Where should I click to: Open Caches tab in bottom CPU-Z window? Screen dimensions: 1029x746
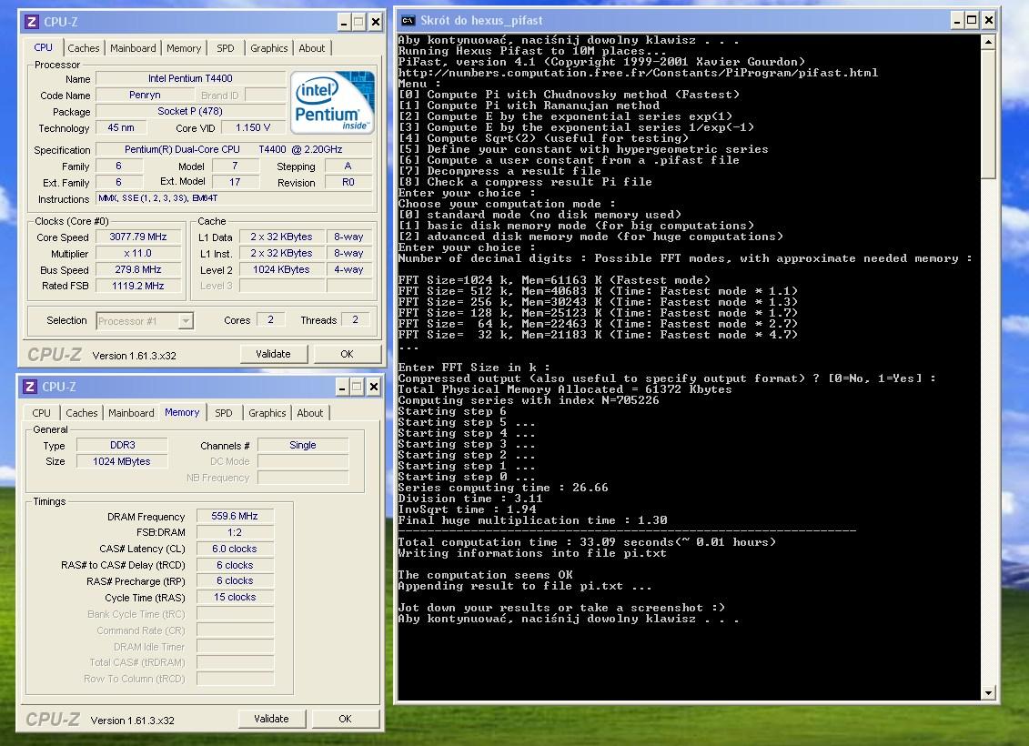(81, 413)
